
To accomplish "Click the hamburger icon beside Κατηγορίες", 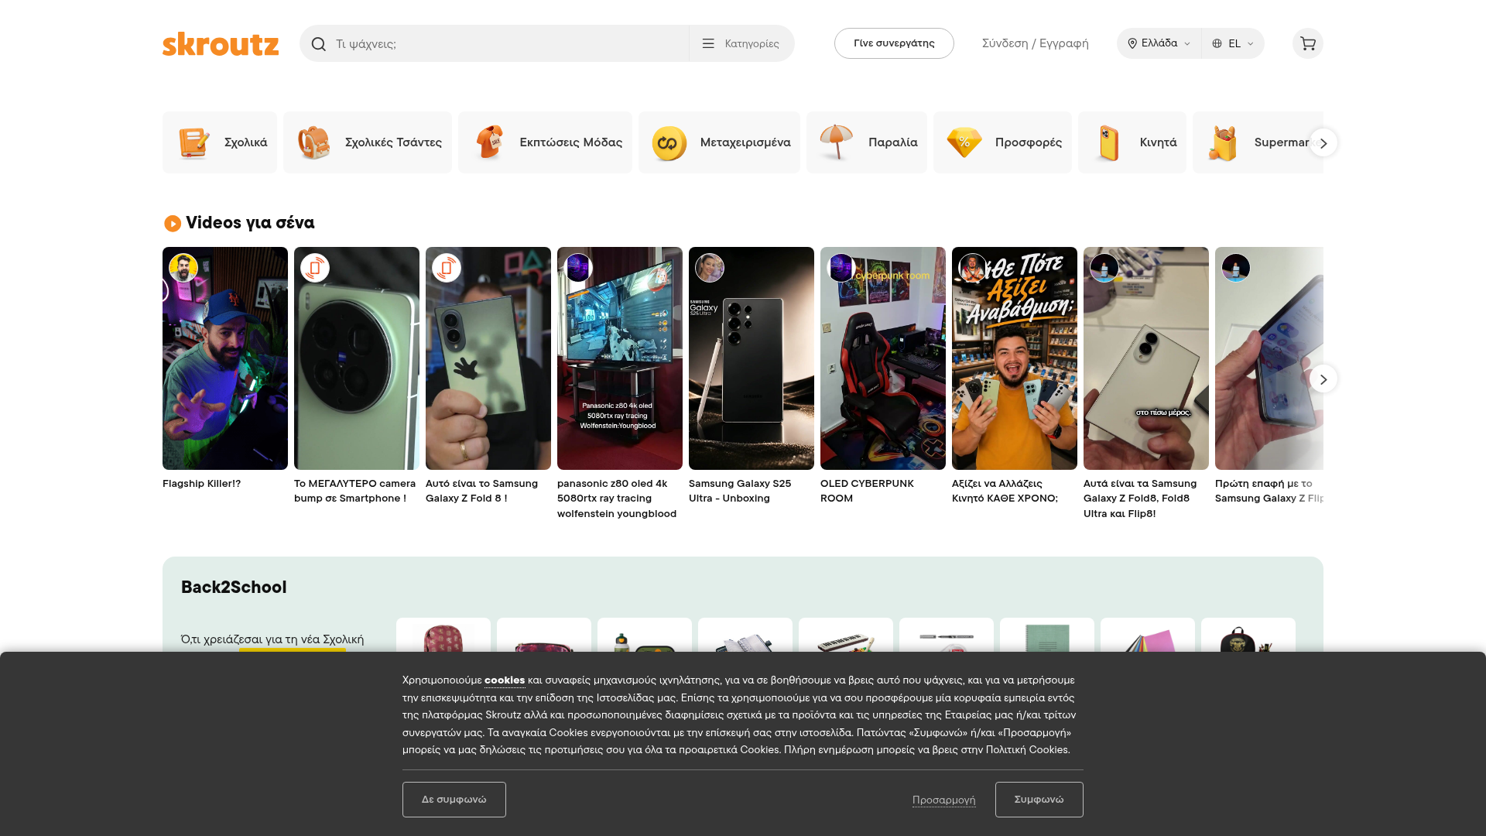I will coord(708,44).
